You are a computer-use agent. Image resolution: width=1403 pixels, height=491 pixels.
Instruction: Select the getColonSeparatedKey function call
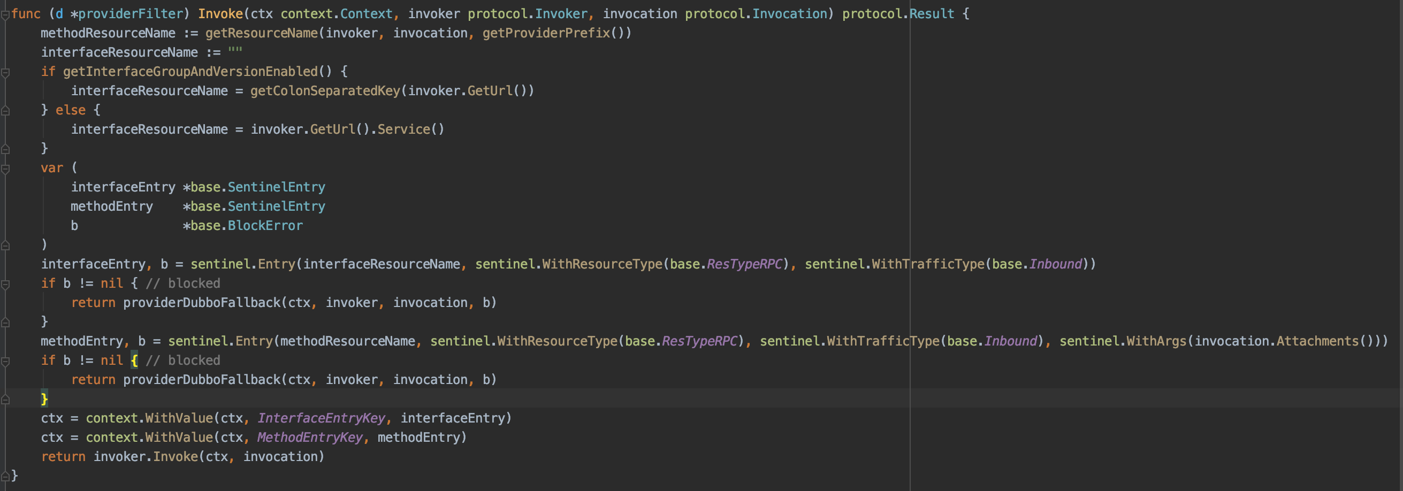(325, 91)
